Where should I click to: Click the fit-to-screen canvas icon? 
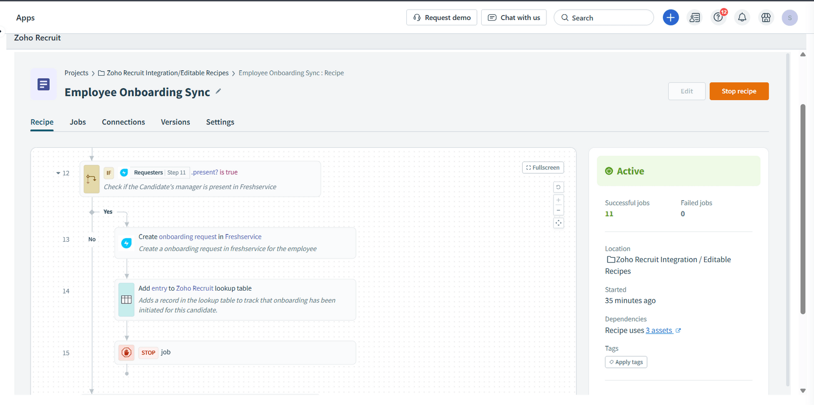click(x=558, y=223)
